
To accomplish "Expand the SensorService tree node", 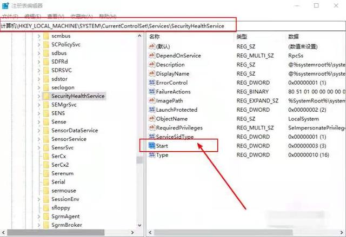I will 39,139.
